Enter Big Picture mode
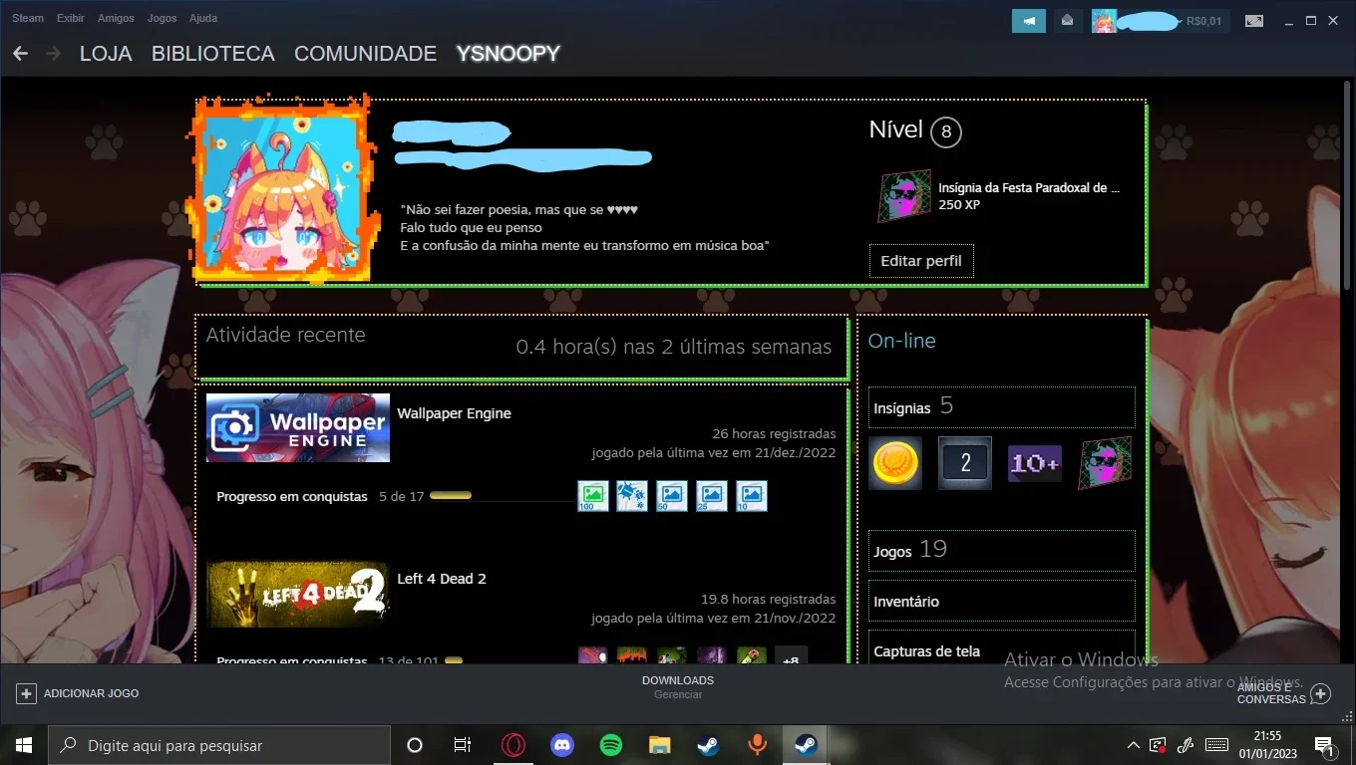 (x=1254, y=20)
